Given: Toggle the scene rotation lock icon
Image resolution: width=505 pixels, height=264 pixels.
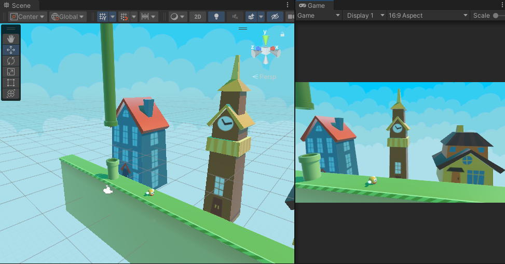Looking at the screenshot, I should pos(282,34).
